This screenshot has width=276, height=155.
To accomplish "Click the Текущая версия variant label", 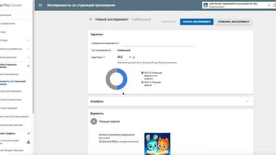I will [x=109, y=121].
